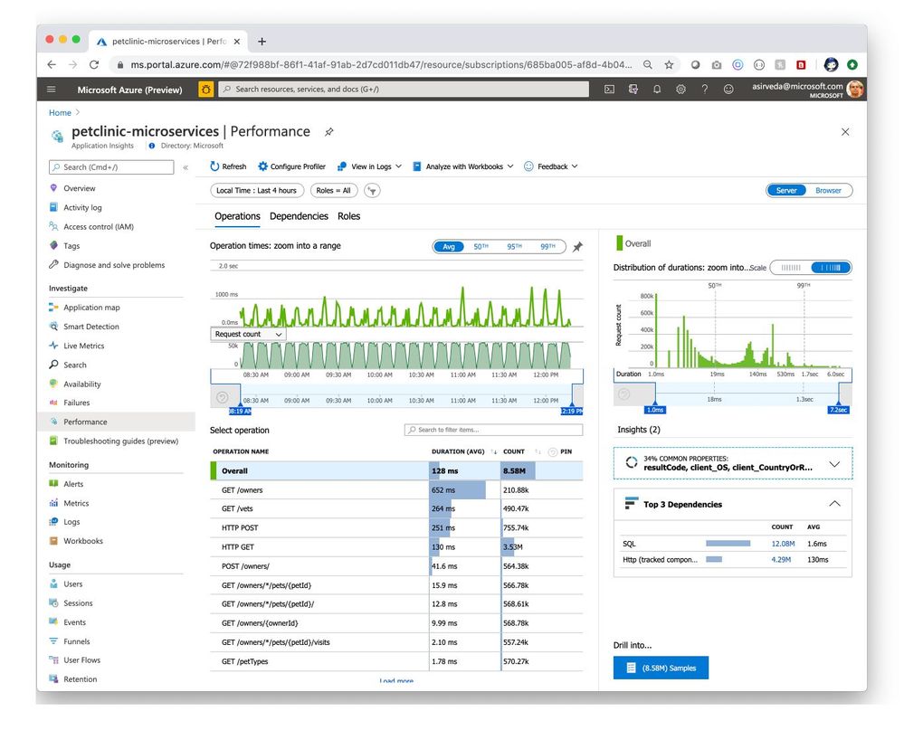904x740 pixels.
Task: Switch to Browser view
Action: 828,191
